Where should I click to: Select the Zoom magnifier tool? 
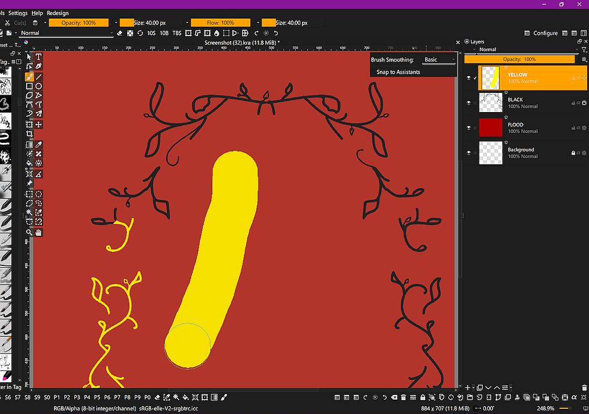(x=29, y=232)
